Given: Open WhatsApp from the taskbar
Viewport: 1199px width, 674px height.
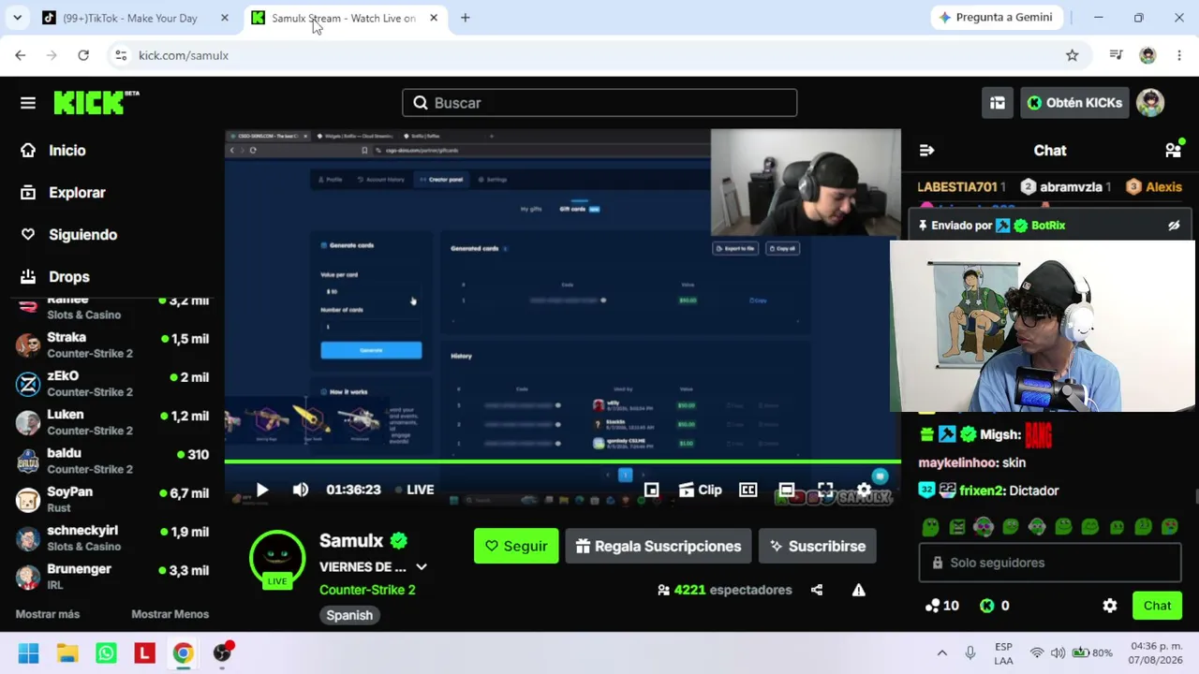Looking at the screenshot, I should [106, 652].
